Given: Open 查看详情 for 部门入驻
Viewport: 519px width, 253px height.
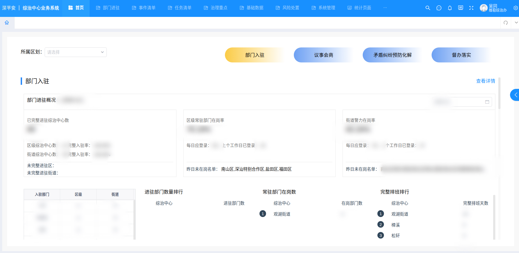Looking at the screenshot, I should (x=485, y=81).
